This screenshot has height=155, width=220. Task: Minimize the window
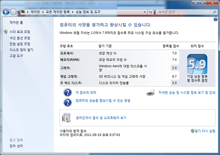pos(196,3)
